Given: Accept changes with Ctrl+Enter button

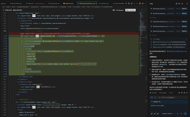Looking at the screenshot, I should [x=130, y=10].
